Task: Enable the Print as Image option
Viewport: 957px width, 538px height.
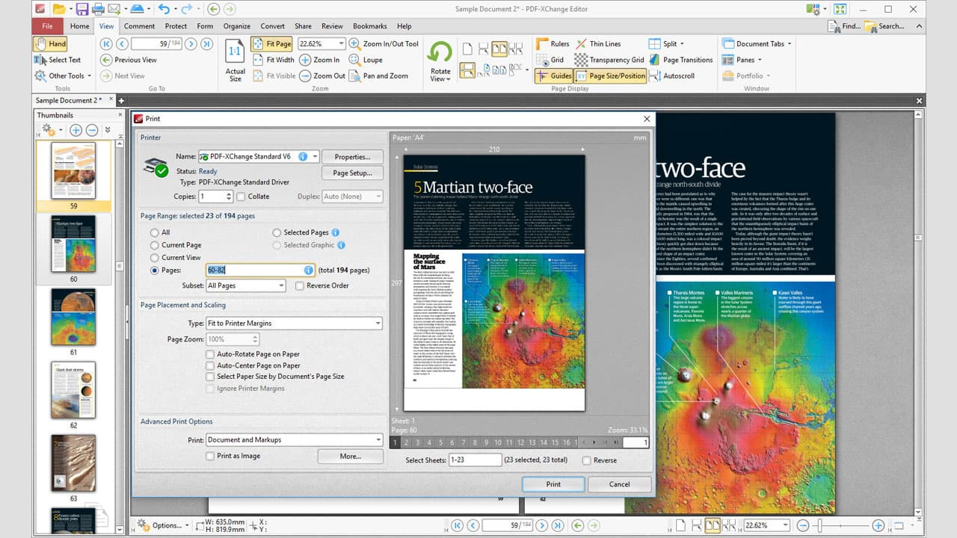Action: (x=209, y=455)
